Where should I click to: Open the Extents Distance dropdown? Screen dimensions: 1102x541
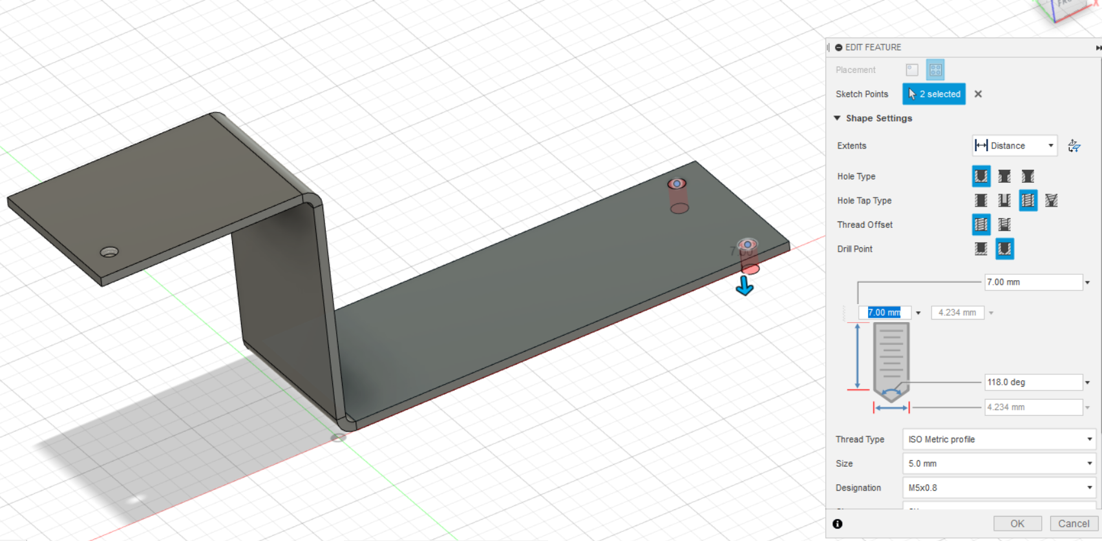(1014, 146)
